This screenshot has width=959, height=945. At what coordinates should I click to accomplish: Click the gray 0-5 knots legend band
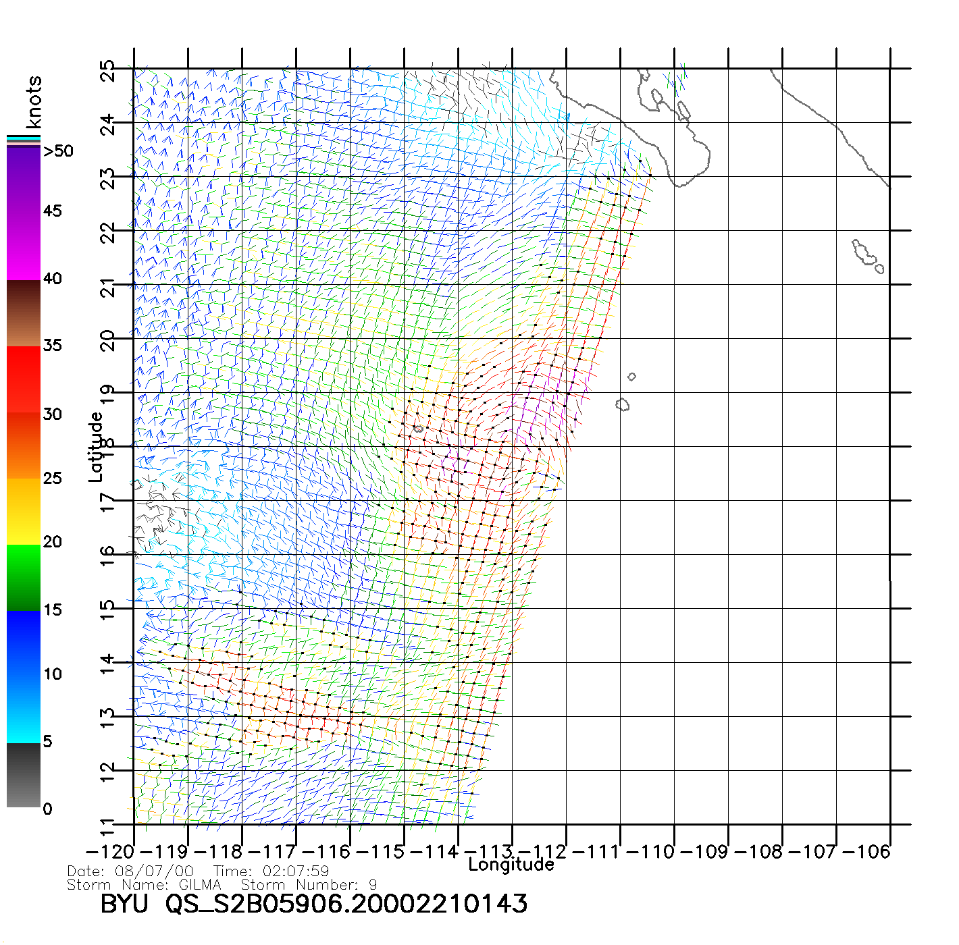(x=24, y=775)
